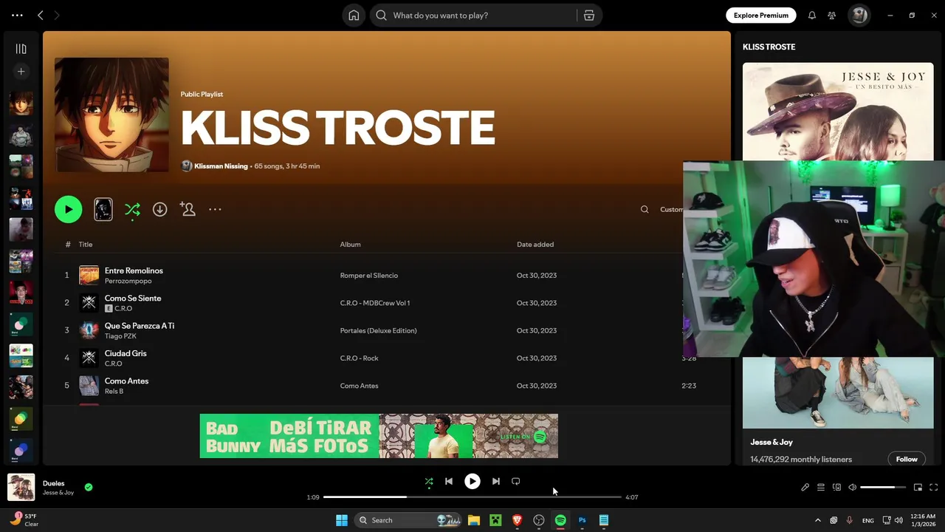Open the play queue
Image resolution: width=945 pixels, height=532 pixels.
821,488
